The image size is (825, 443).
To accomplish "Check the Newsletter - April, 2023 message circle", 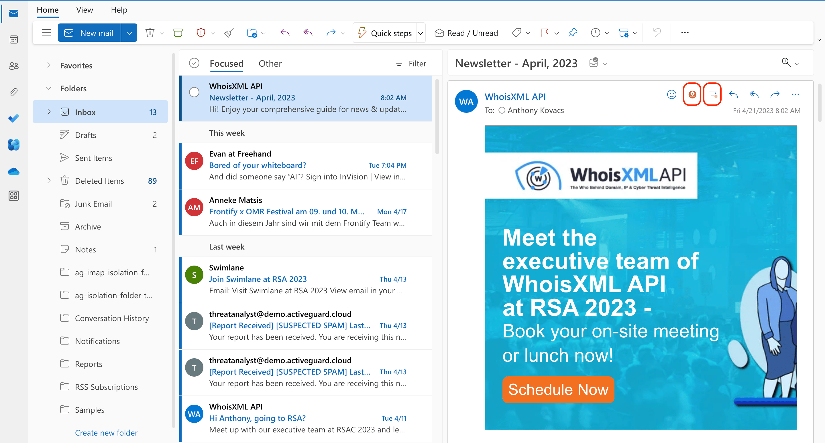I will [194, 92].
